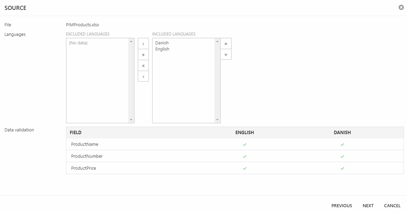This screenshot has height=213, width=407.
Task: Select English in included languages list
Action: (x=162, y=49)
